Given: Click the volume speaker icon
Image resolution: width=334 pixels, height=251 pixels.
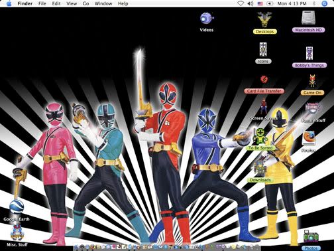Looking at the screenshot, I should pyautogui.click(x=250, y=3).
